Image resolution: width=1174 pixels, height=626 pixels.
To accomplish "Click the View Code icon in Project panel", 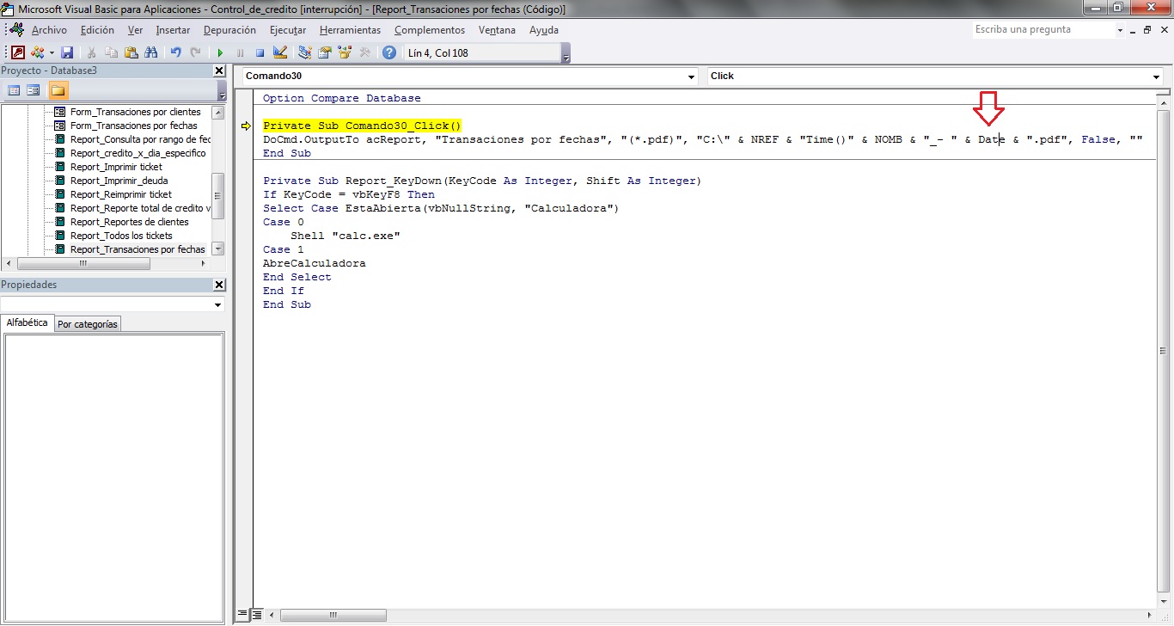I will (x=14, y=90).
